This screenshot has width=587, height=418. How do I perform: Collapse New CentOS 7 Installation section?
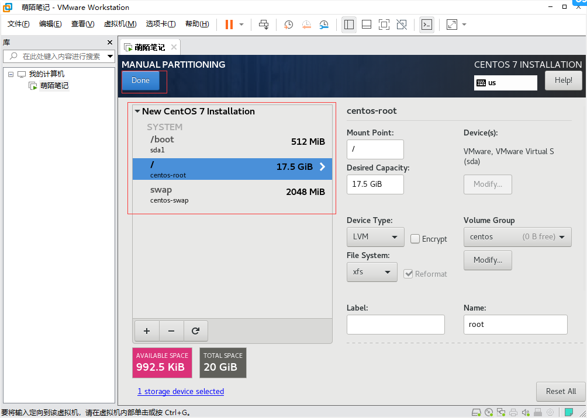tap(137, 112)
